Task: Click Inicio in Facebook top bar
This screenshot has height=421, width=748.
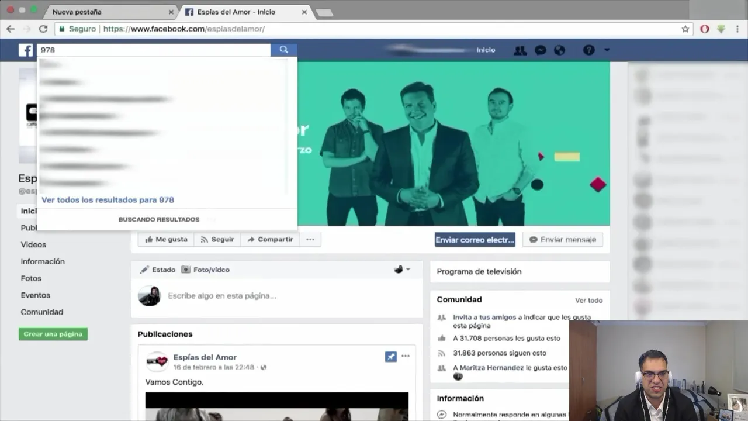Action: (486, 50)
